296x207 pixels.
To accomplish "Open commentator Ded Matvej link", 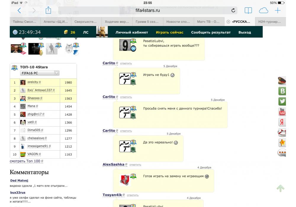I will coord(19,180).
